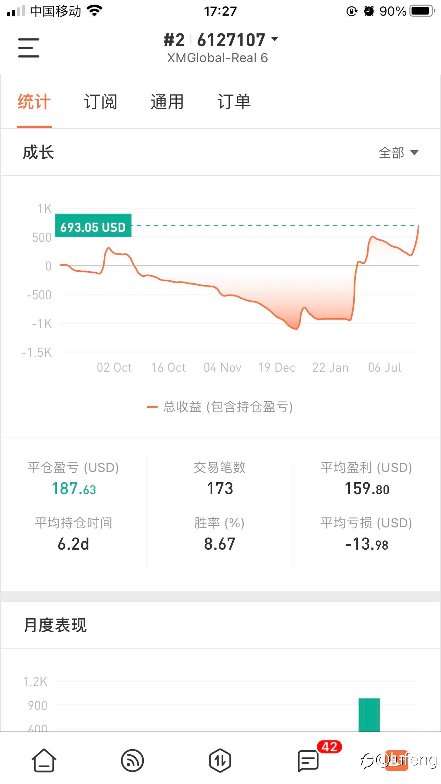The width and height of the screenshot is (441, 784).
Task: Toggle the 总收益 chart legend
Action: coord(220,407)
